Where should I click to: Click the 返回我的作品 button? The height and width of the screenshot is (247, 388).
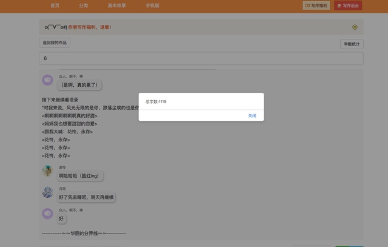[55, 43]
